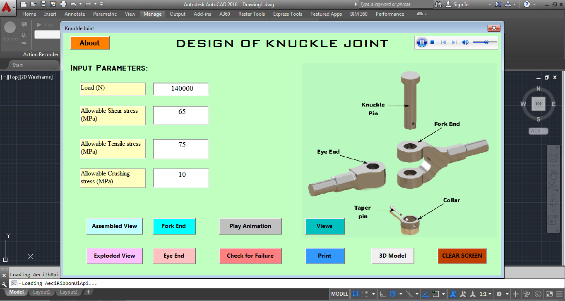
Task: Click the Check for Failure button
Action: [x=250, y=256]
